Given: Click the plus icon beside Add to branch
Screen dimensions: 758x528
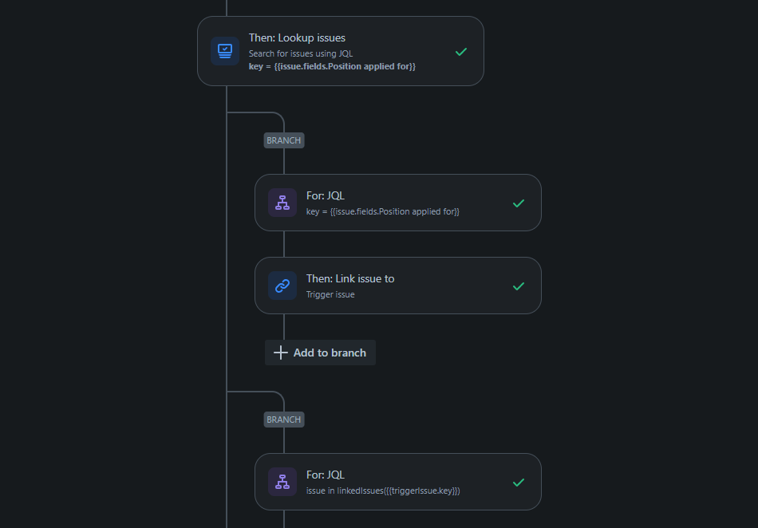Looking at the screenshot, I should 280,353.
